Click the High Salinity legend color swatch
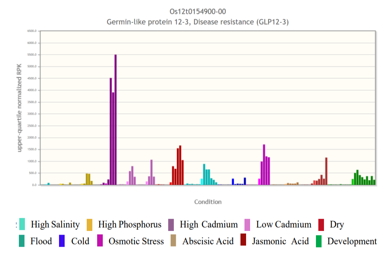Viewport: 389px width, 253px height. [x=22, y=224]
